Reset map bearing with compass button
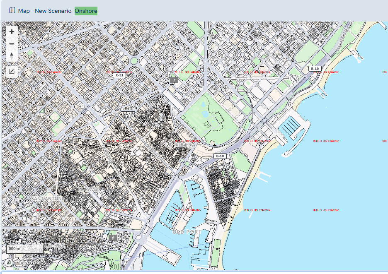The width and height of the screenshot is (388, 274). point(12,56)
